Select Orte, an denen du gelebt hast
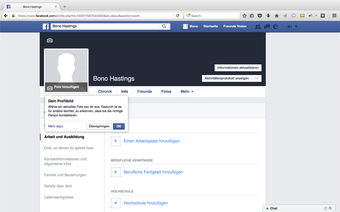Viewport: 340px width, 212px height. 69,148
